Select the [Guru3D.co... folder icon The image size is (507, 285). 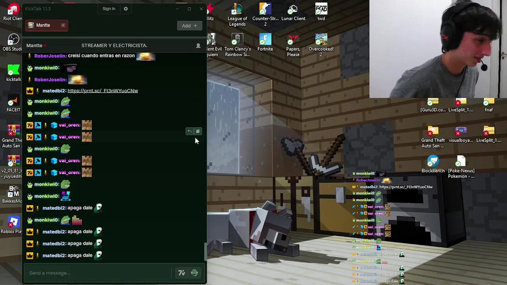[x=433, y=105]
